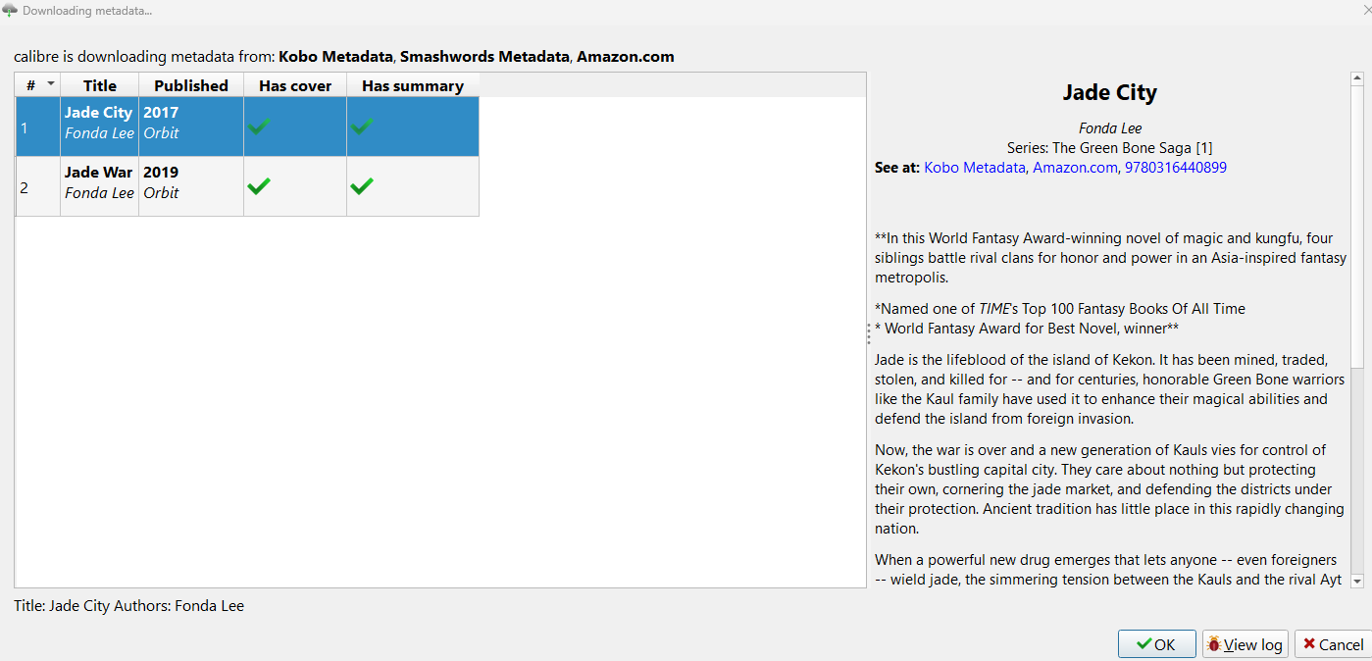The image size is (1372, 661).
Task: Click the Jade War cover checkmark icon
Action: click(x=259, y=185)
